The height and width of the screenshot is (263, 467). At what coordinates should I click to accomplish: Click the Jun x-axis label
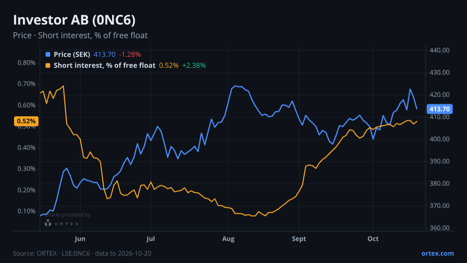point(80,239)
